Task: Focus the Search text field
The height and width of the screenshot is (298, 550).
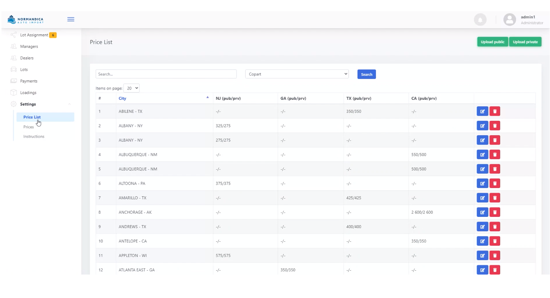Action: (166, 74)
